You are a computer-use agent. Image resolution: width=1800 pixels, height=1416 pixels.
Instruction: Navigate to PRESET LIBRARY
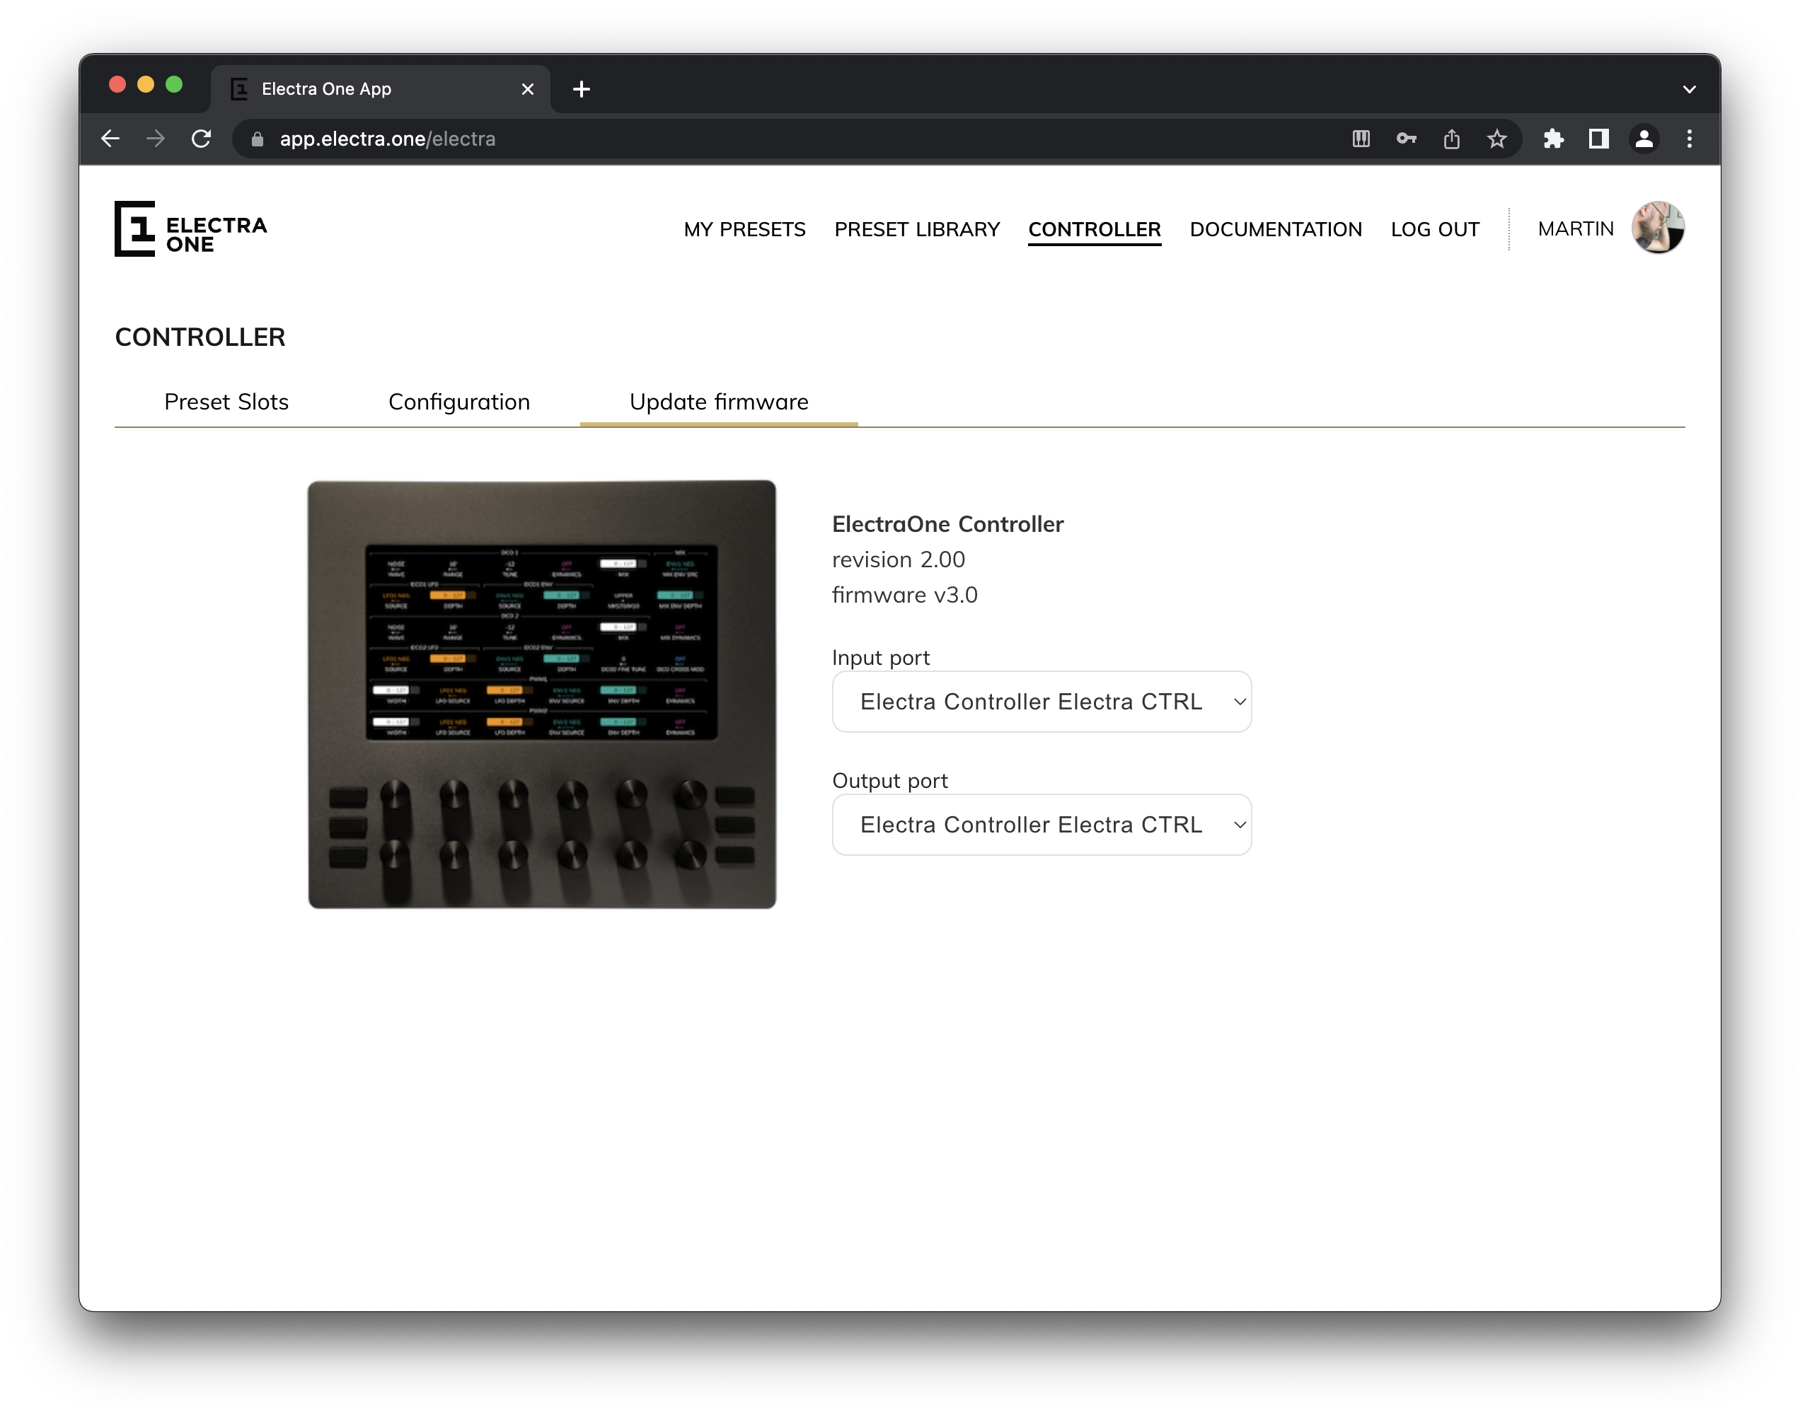tap(917, 230)
